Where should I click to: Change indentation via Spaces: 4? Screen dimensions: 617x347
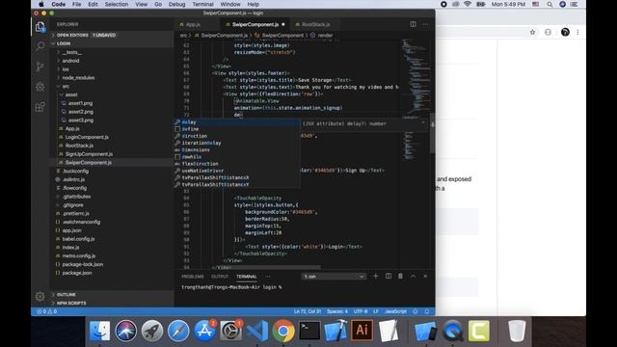(x=337, y=311)
